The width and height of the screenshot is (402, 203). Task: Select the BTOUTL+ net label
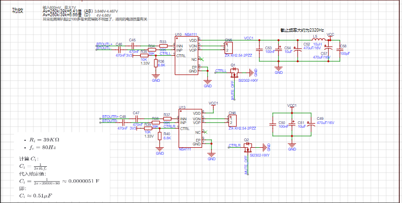point(105,44)
